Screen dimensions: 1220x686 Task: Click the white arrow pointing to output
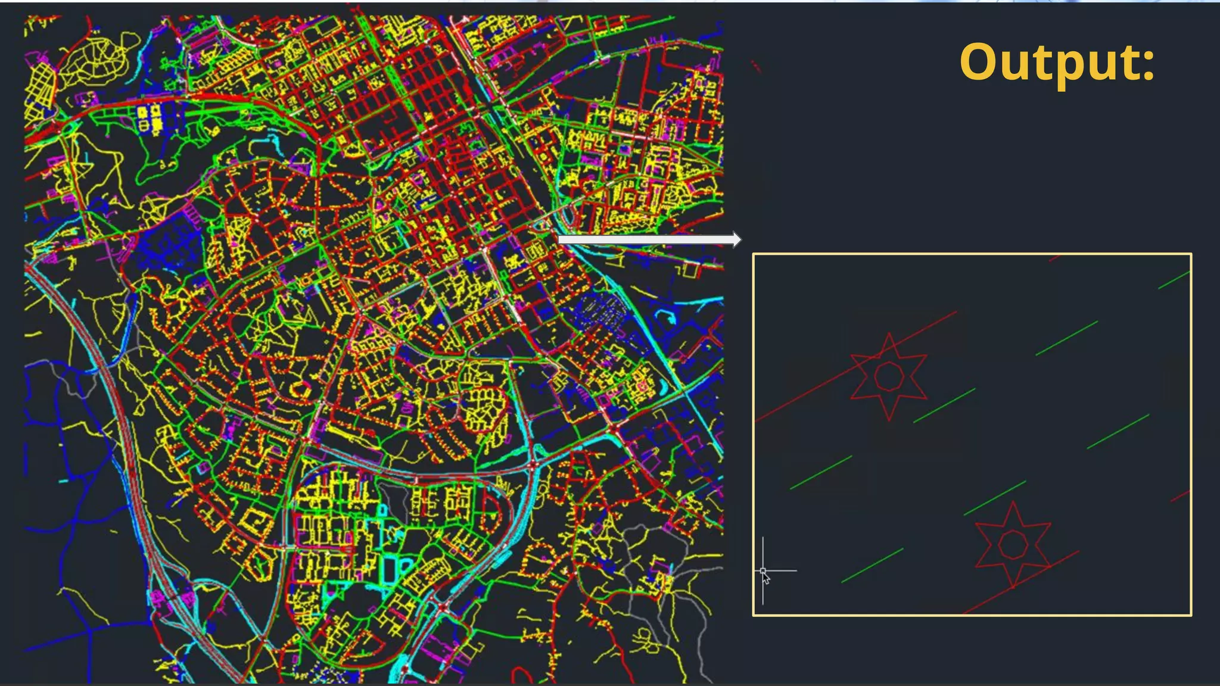(x=649, y=239)
